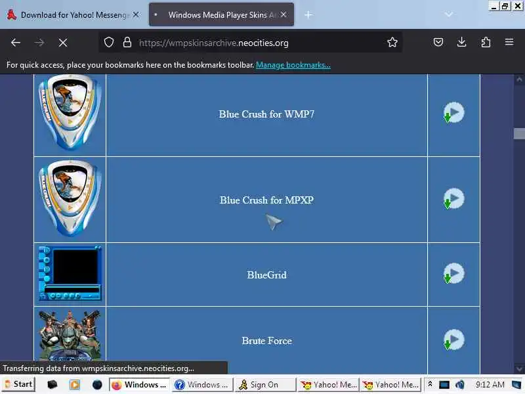Open a new browser tab
The image size is (525, 394).
308,14
